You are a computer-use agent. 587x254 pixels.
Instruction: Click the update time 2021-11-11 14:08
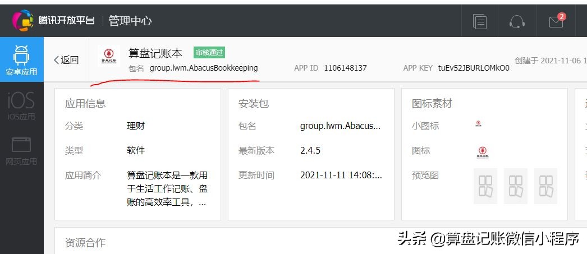(x=341, y=175)
